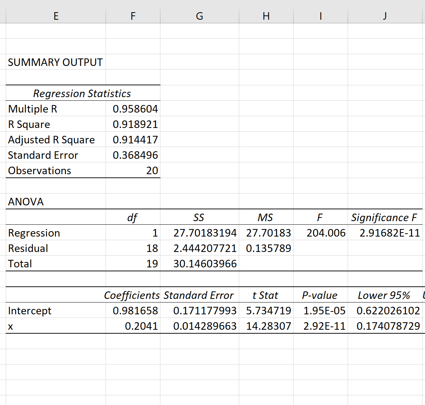Screen dimensions: 425x405
Task: Select the R Square value 0.918921
Action: 133,124
